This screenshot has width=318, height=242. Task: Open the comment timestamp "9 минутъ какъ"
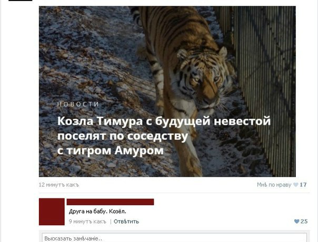point(87,222)
